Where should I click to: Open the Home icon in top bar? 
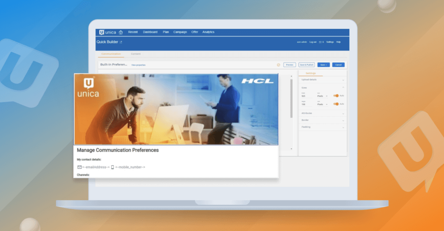click(121, 32)
